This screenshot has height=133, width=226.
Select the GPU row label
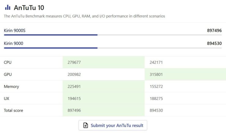coord(8,74)
